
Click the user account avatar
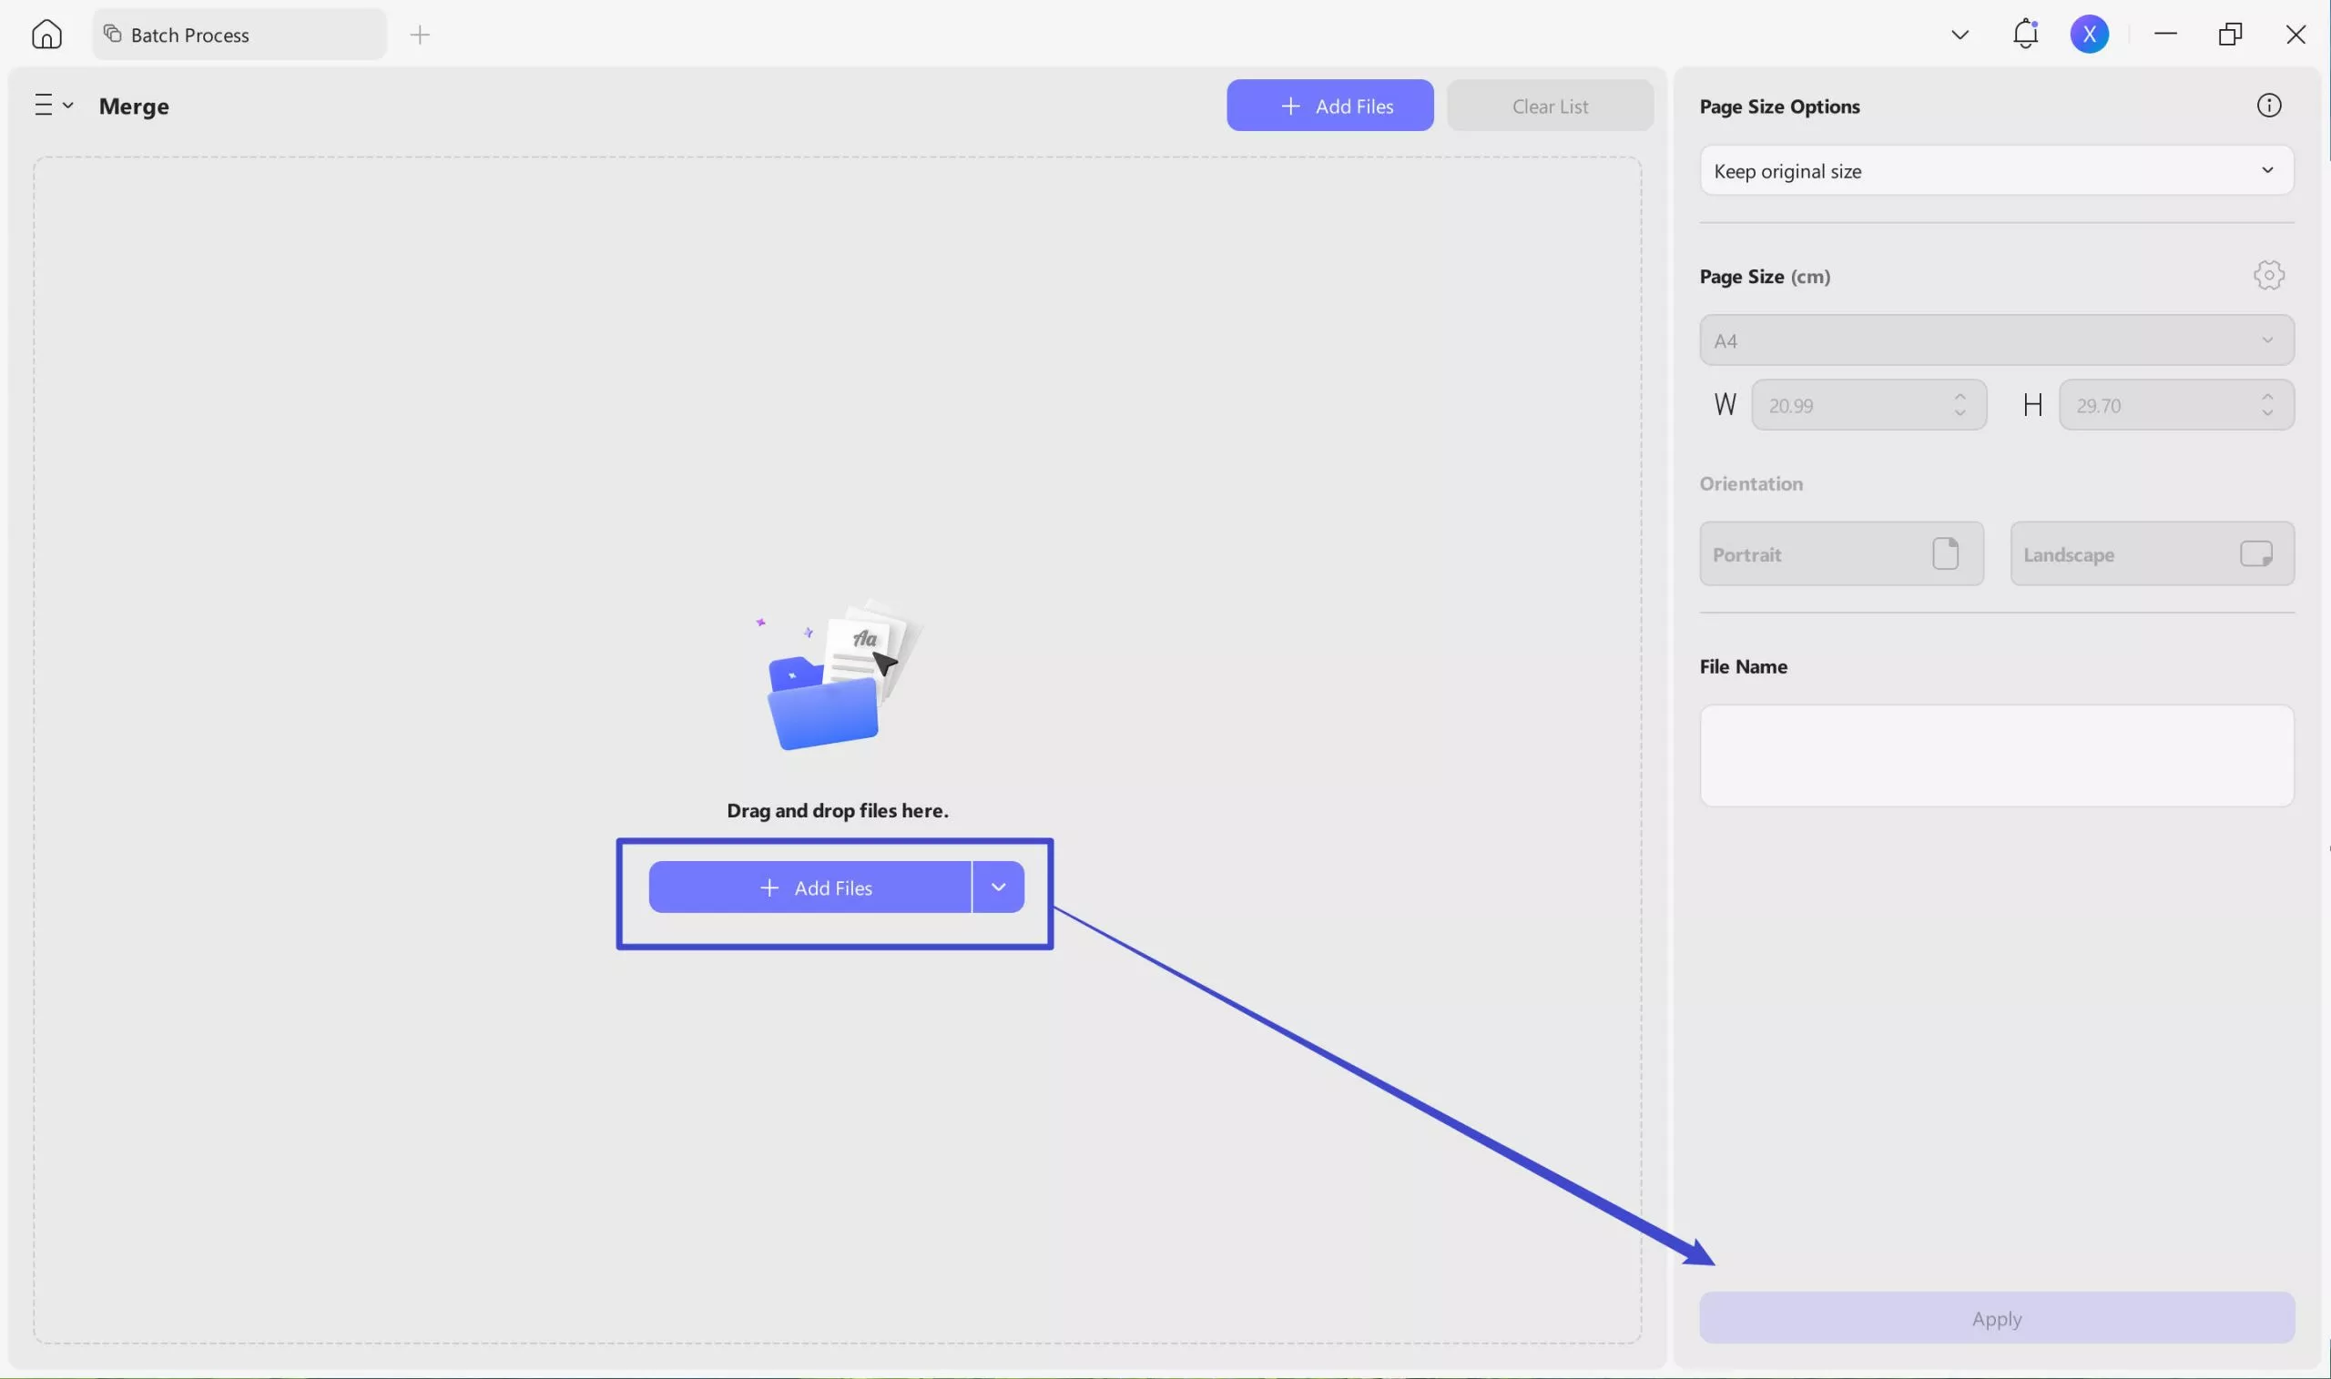click(2089, 34)
